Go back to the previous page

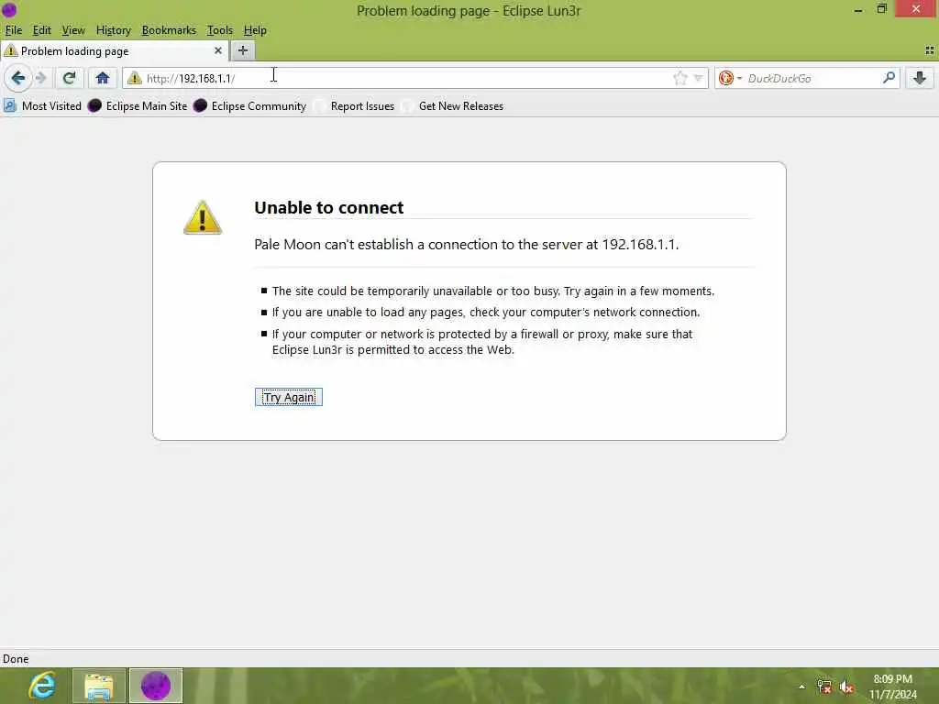pos(18,78)
